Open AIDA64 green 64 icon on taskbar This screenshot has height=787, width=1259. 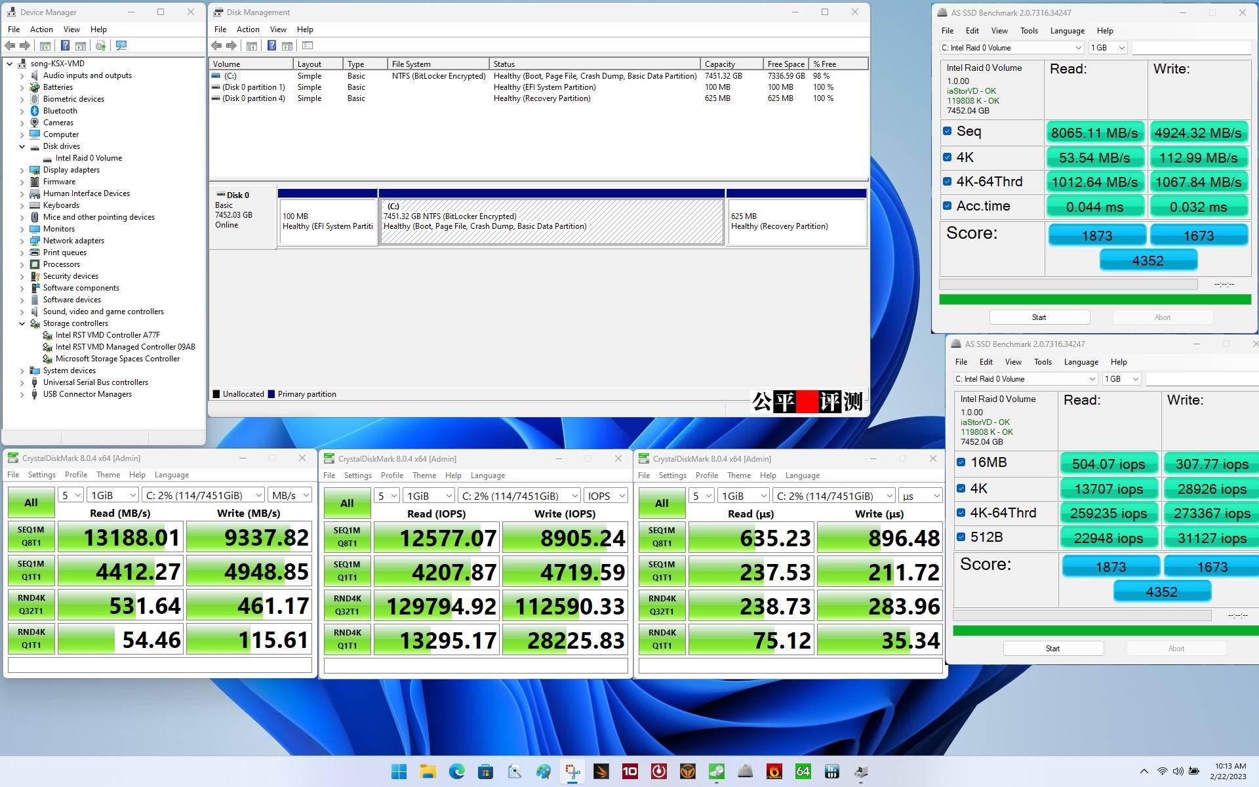coord(803,771)
